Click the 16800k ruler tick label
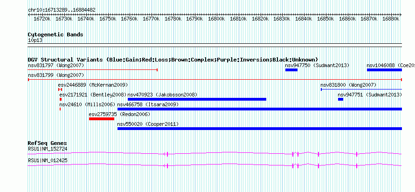The width and height of the screenshot is (415, 192). [x=216, y=19]
